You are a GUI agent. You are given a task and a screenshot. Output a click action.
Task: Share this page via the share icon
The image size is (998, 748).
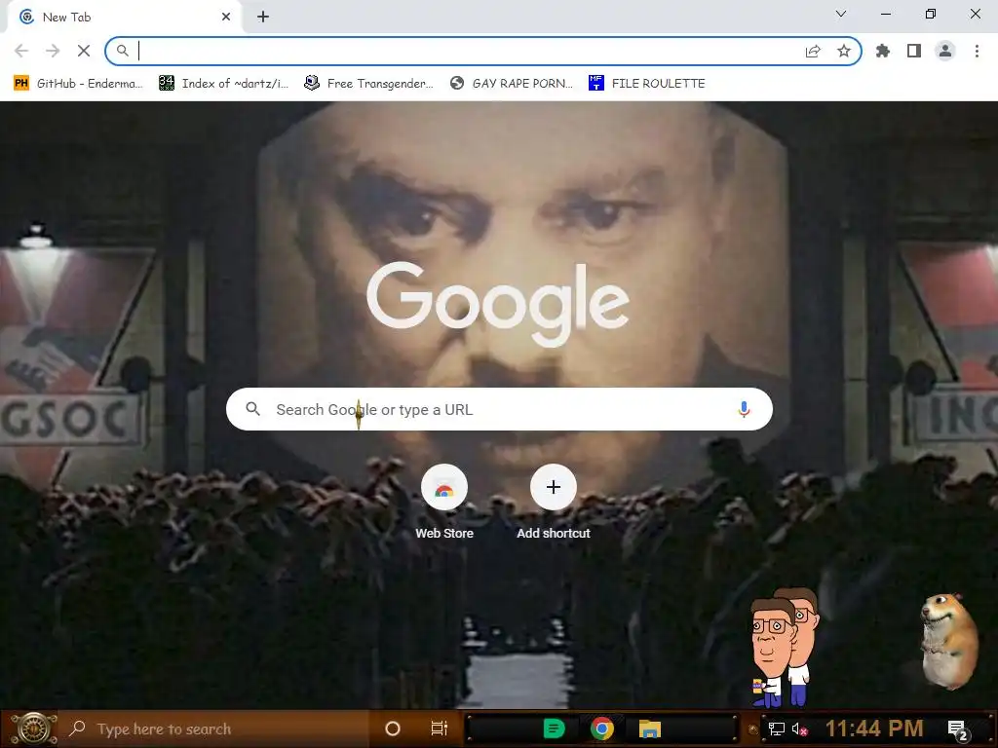click(x=813, y=51)
